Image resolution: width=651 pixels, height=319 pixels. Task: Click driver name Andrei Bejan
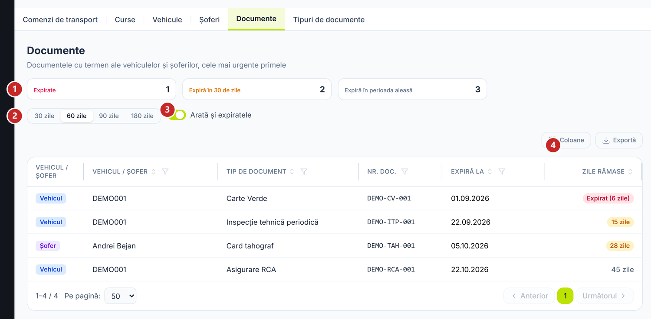coord(114,246)
